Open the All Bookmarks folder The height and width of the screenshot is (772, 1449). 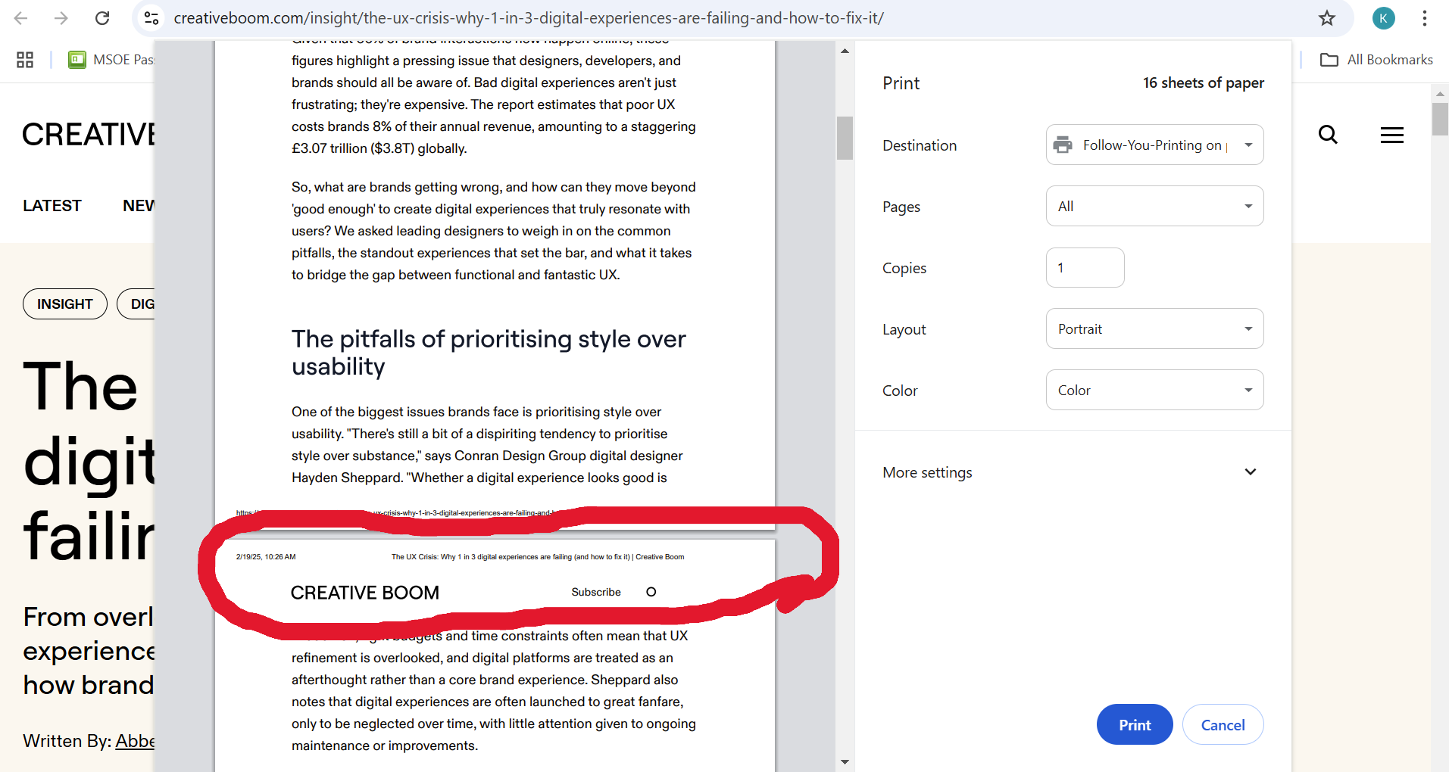[x=1376, y=60]
